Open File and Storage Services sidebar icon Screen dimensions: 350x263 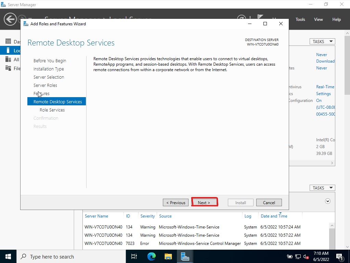tap(8, 68)
